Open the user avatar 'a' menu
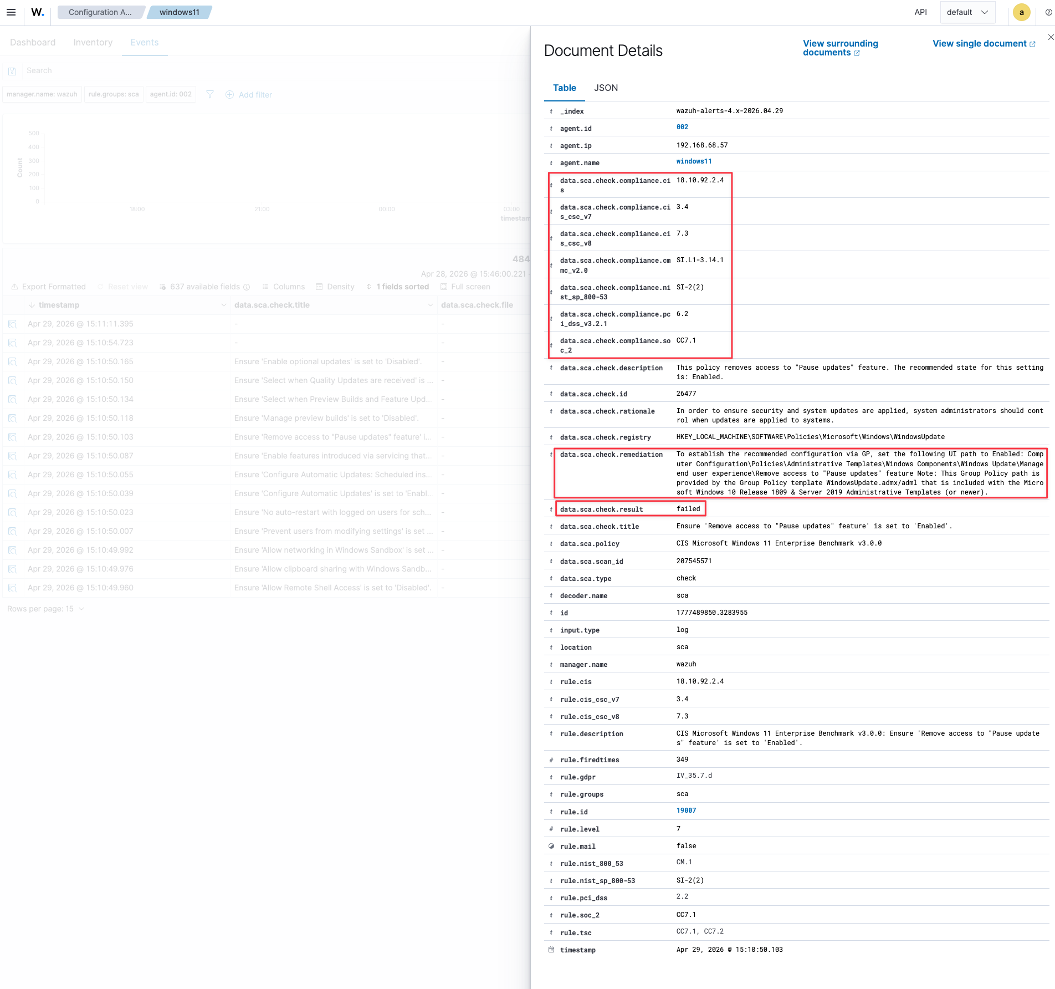The image size is (1055, 989). click(1021, 12)
